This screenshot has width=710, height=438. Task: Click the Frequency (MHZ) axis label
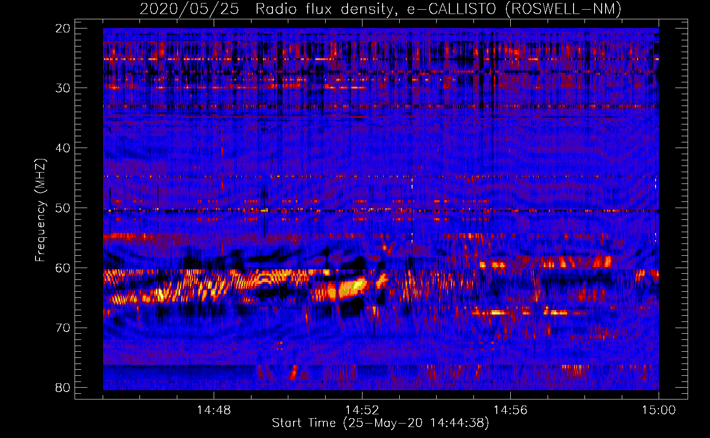(x=40, y=210)
